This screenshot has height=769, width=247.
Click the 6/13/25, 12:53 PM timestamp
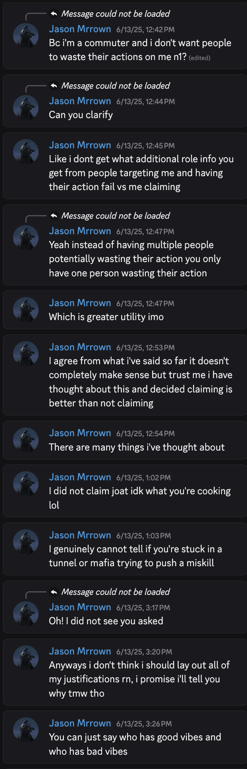pyautogui.click(x=145, y=348)
